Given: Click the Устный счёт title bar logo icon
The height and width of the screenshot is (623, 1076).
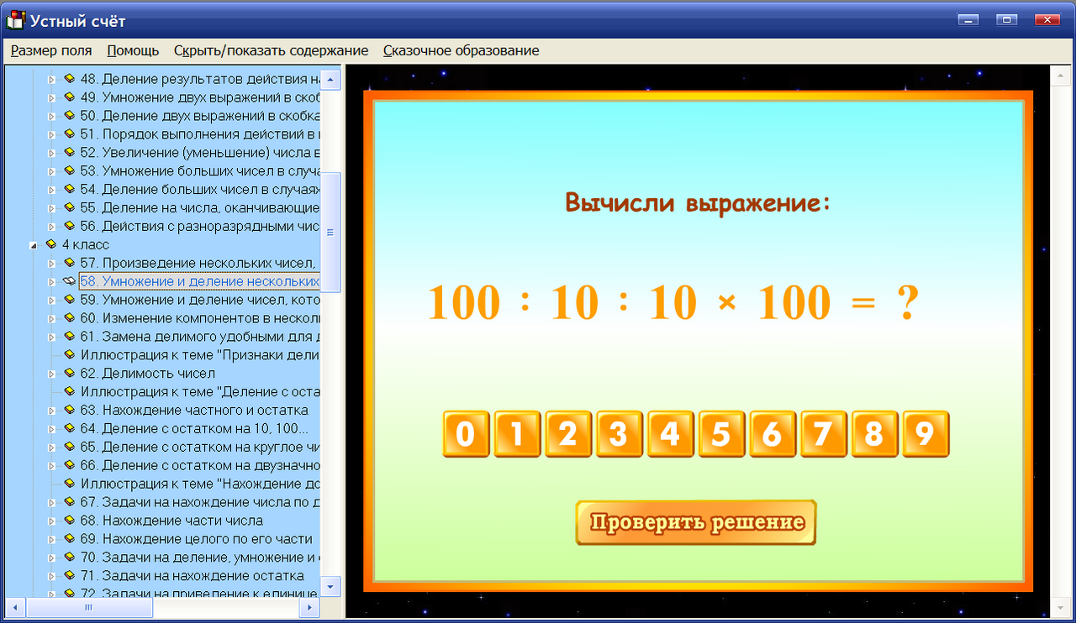Looking at the screenshot, I should [14, 19].
